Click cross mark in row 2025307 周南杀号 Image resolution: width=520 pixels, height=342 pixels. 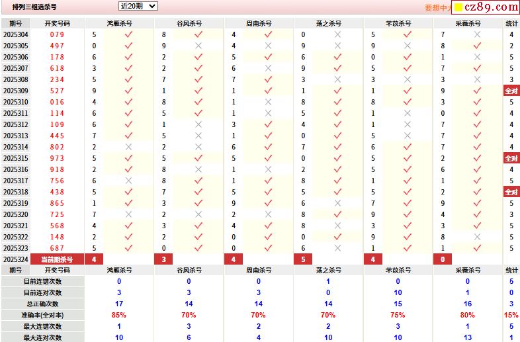pyautogui.click(x=268, y=68)
